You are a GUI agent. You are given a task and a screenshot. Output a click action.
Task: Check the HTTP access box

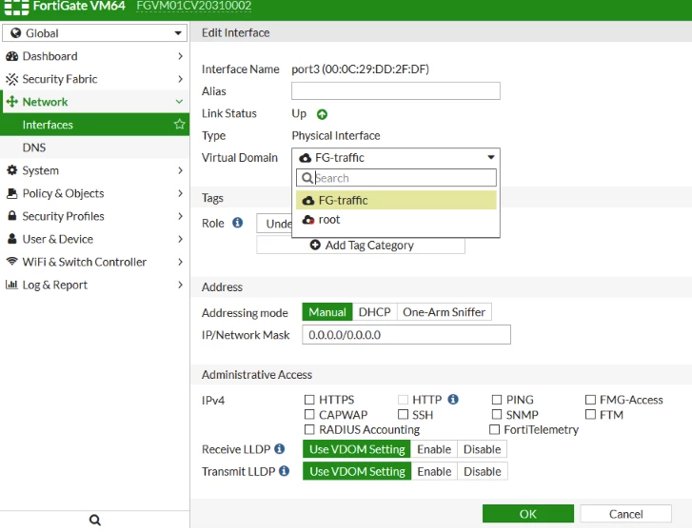click(x=403, y=400)
